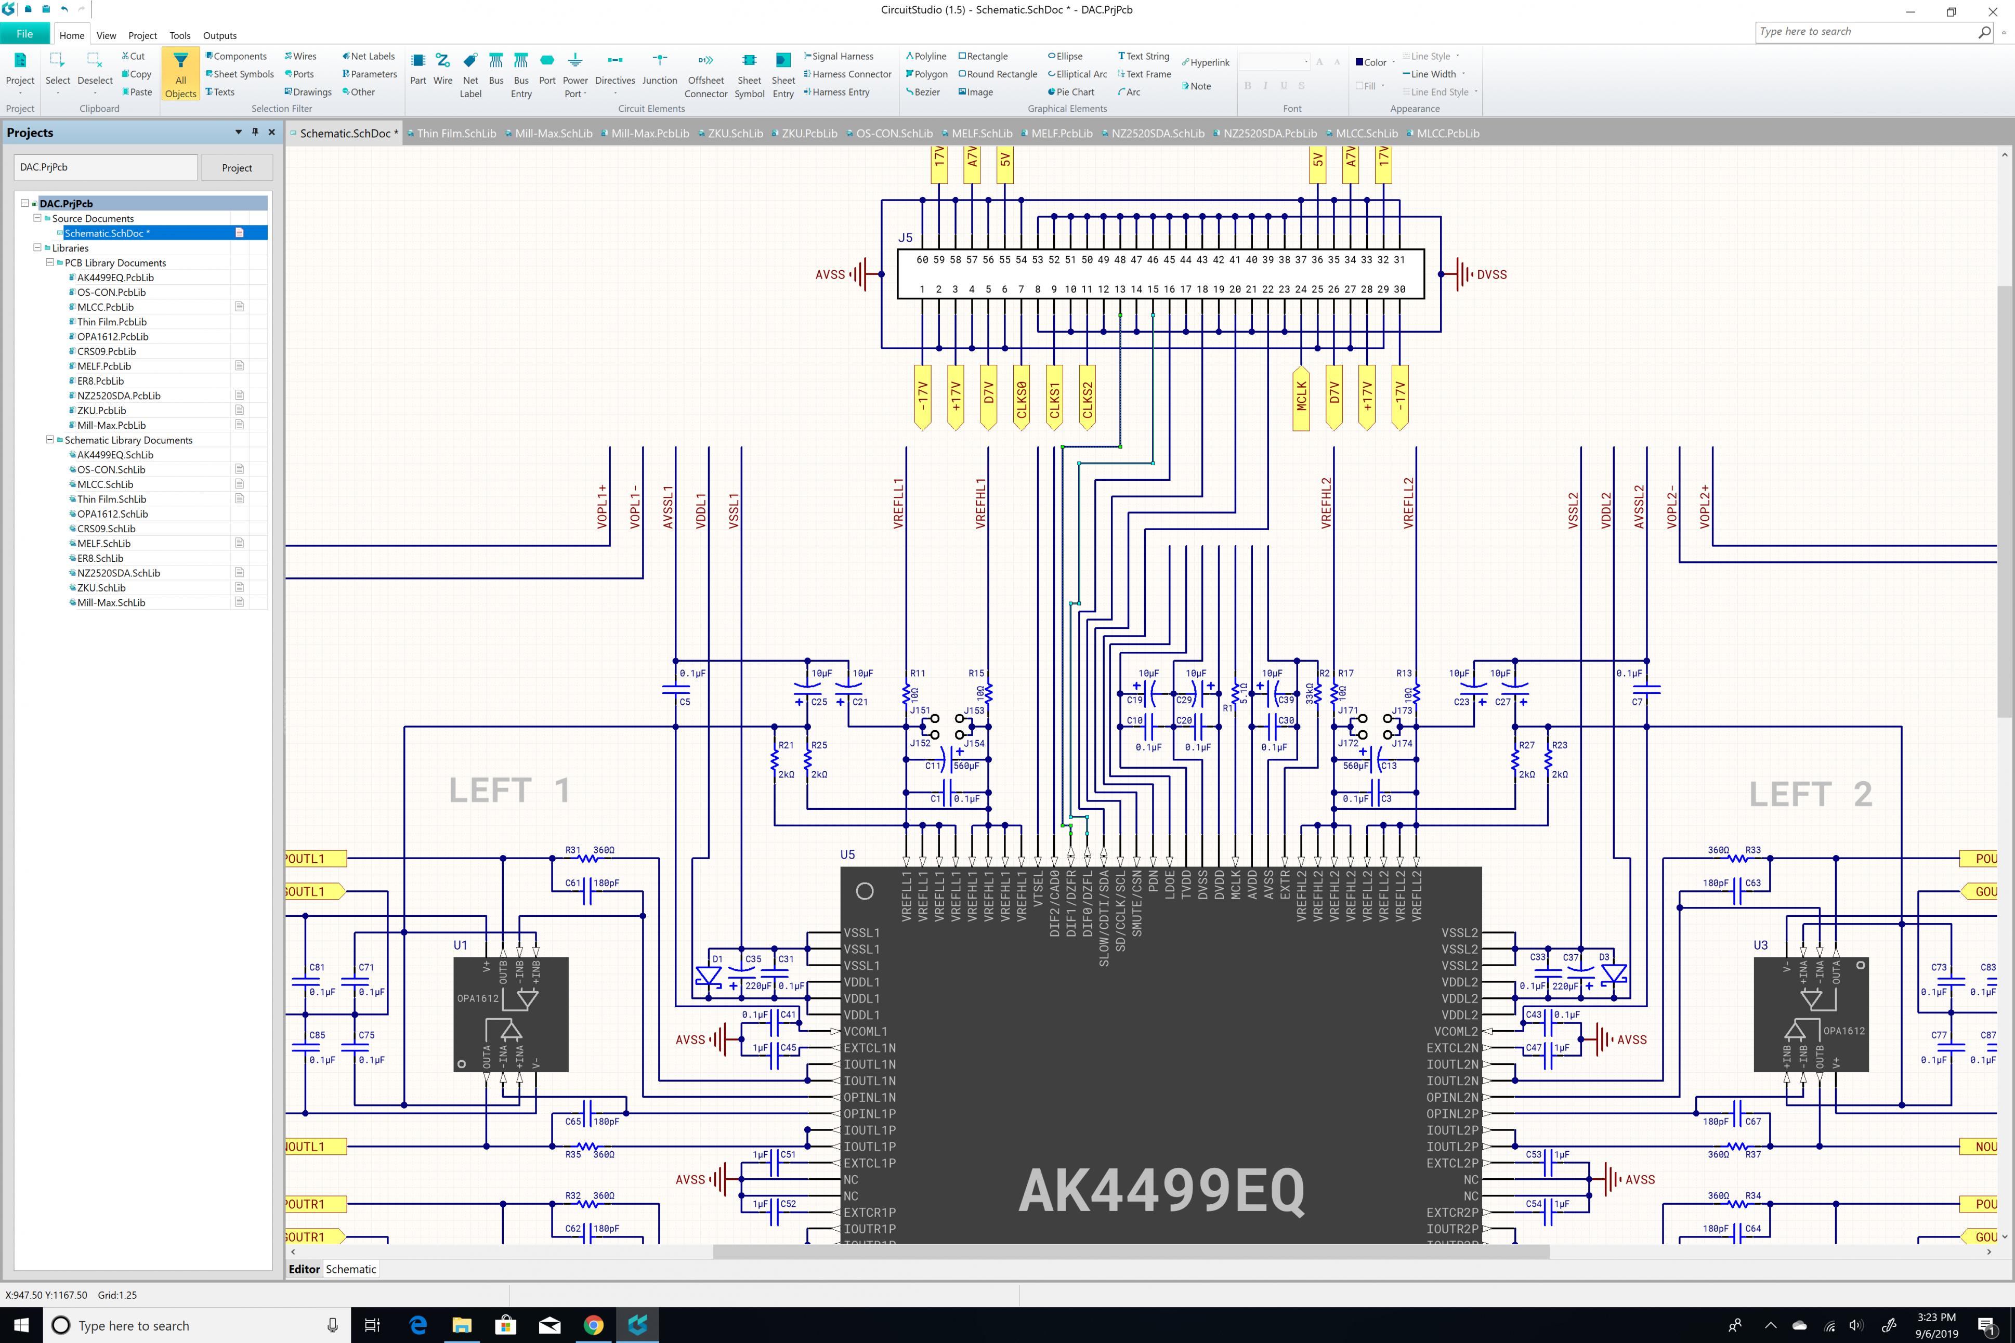Switch to Mill-Max.SchLib document tab

(x=549, y=134)
